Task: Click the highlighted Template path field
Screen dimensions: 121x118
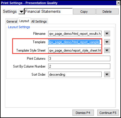Action: (x=75, y=42)
